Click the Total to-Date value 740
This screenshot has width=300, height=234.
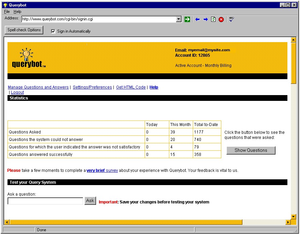click(x=198, y=140)
